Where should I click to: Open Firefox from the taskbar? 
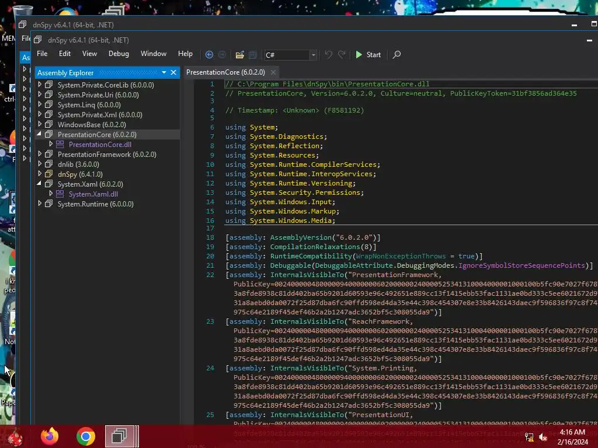click(50, 436)
